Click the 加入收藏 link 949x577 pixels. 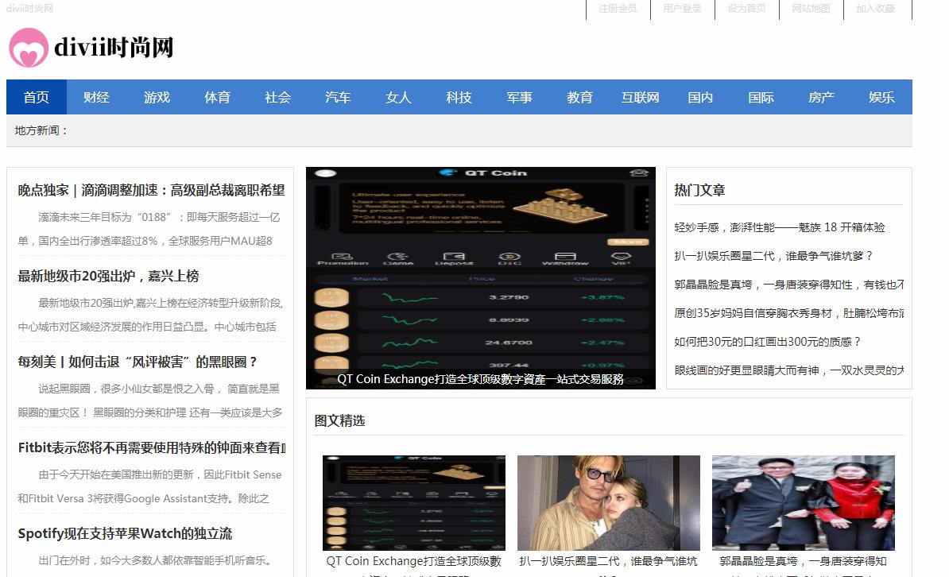pos(875,9)
